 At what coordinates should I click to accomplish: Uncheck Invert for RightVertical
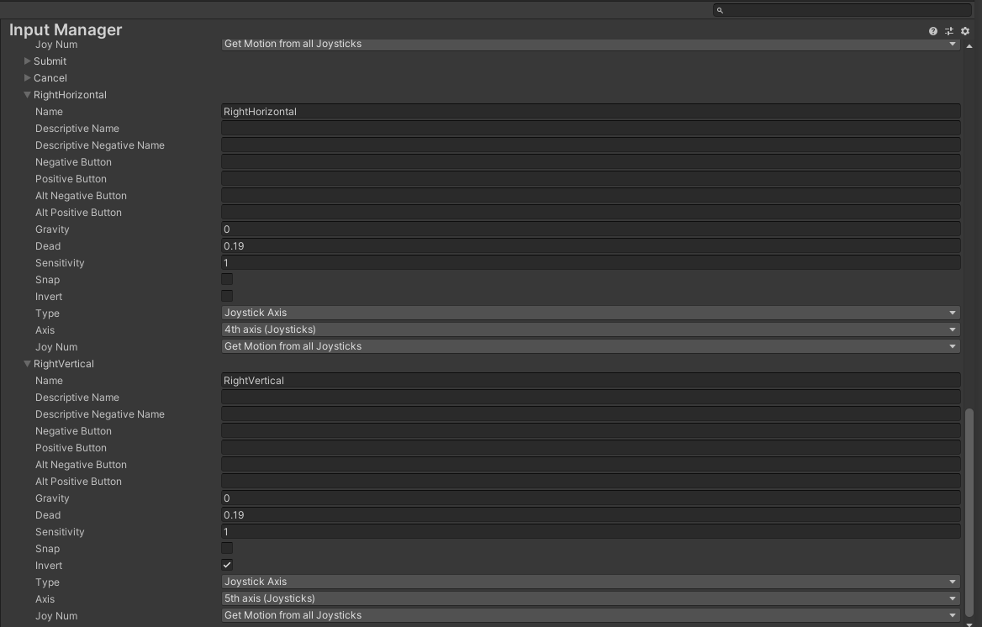[x=227, y=565]
